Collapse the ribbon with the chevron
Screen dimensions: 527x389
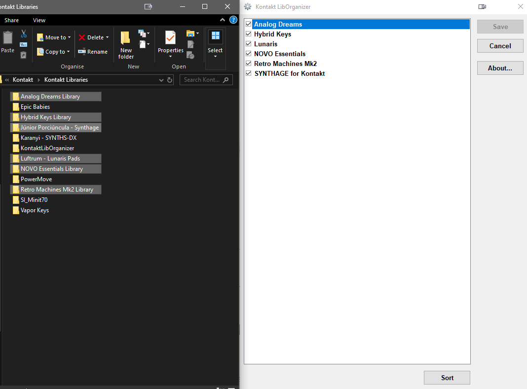point(223,20)
